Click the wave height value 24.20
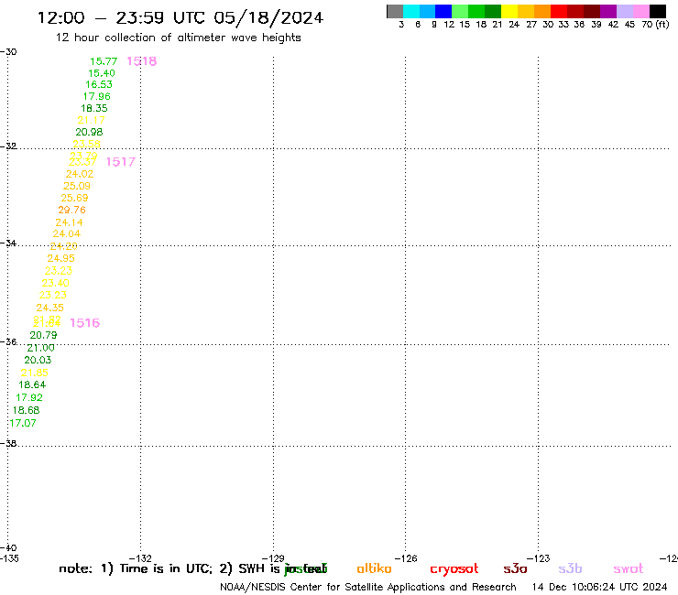This screenshot has width=678, height=595. (x=63, y=246)
